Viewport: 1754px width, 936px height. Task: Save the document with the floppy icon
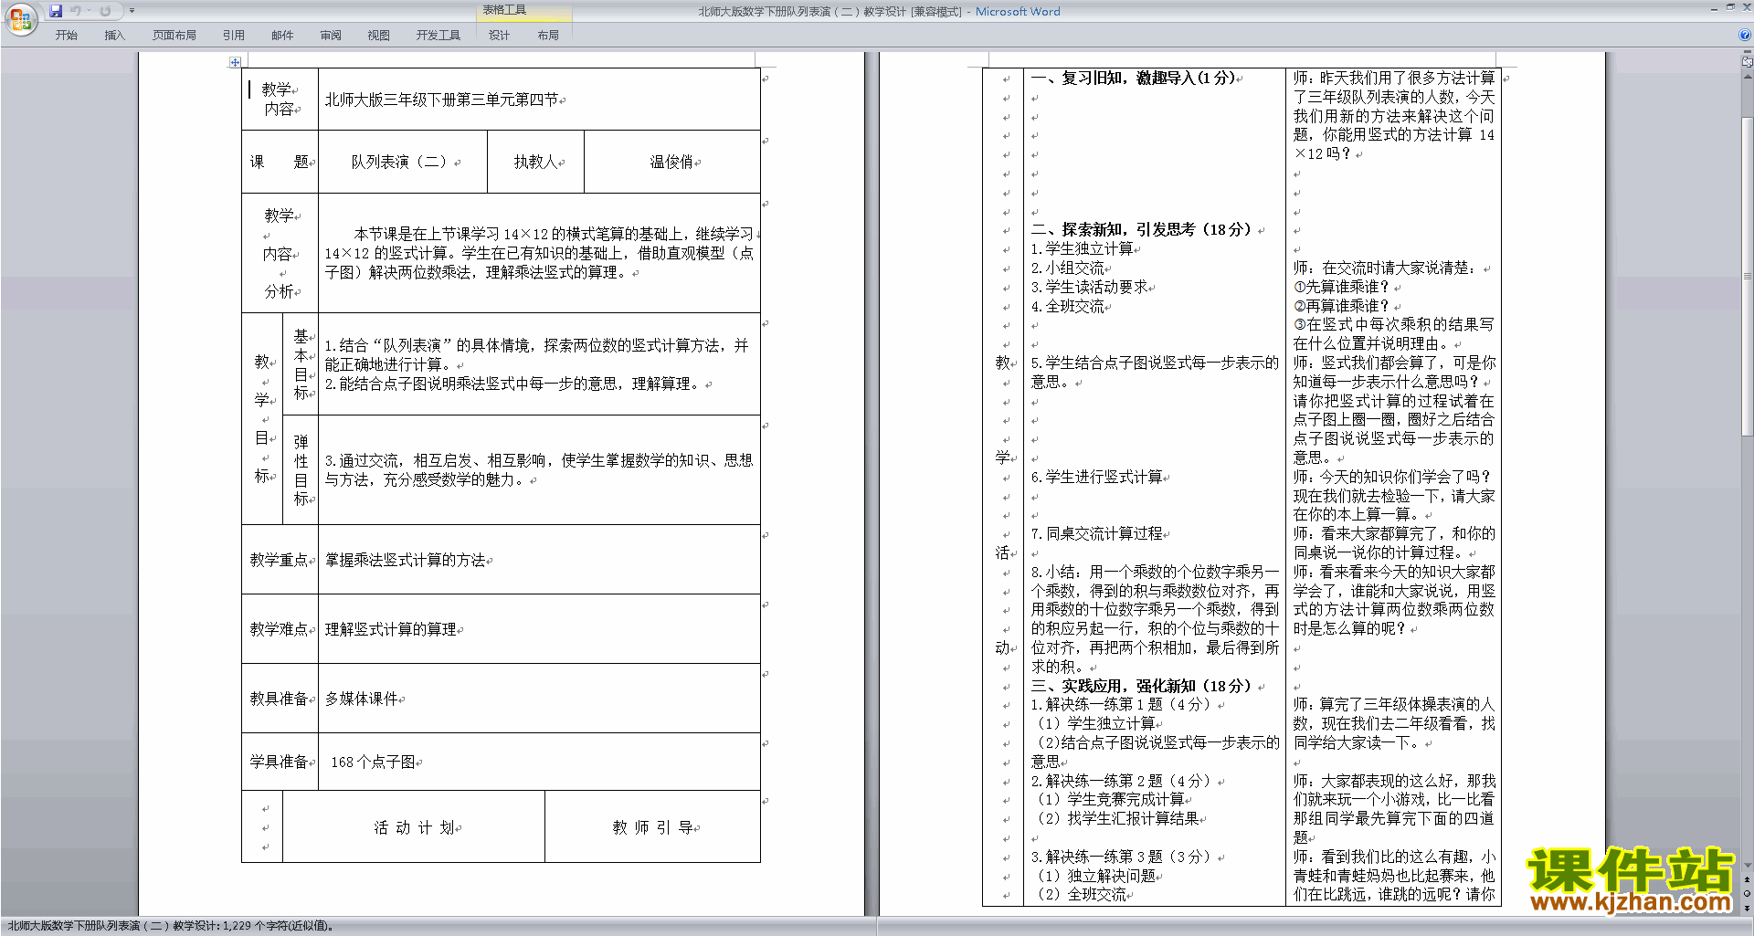[x=56, y=11]
